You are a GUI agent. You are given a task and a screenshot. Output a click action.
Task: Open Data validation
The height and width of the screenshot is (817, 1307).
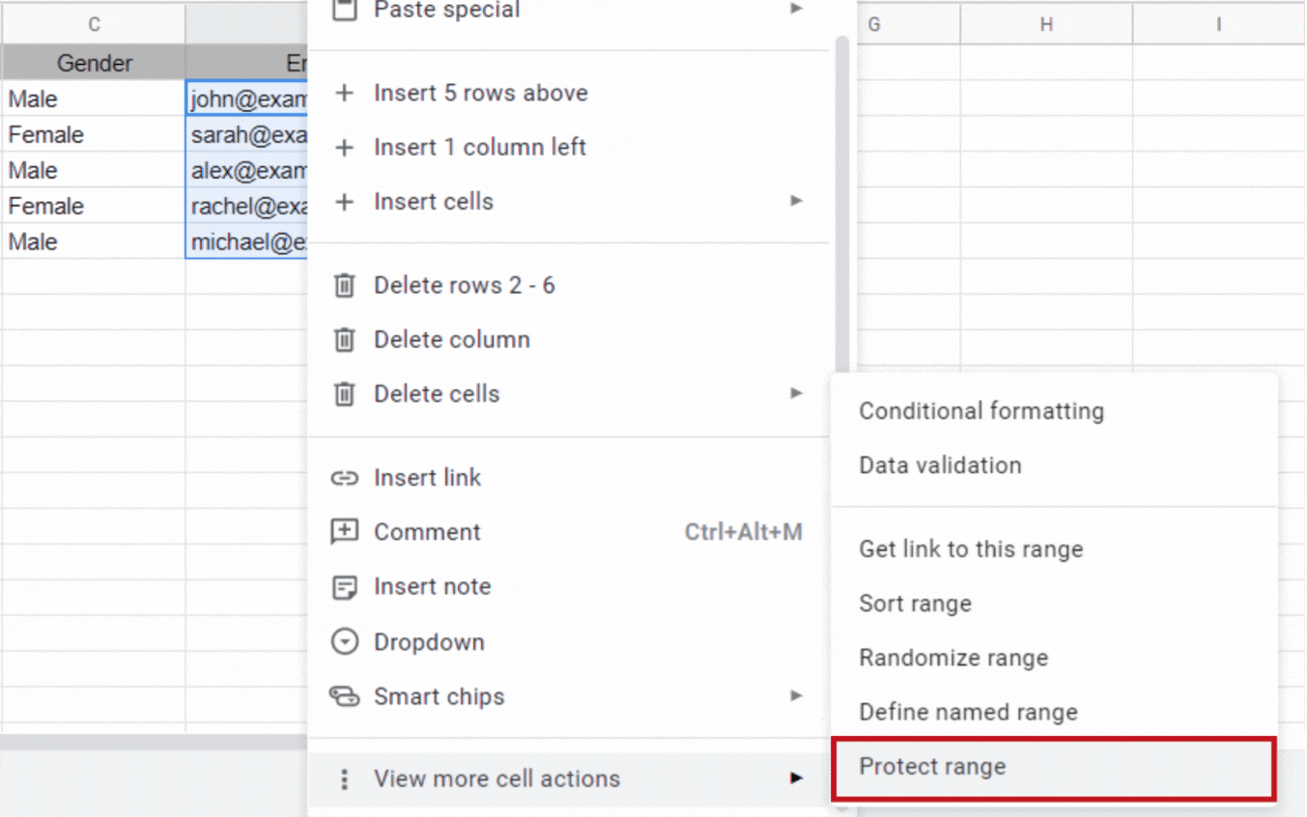tap(940, 465)
